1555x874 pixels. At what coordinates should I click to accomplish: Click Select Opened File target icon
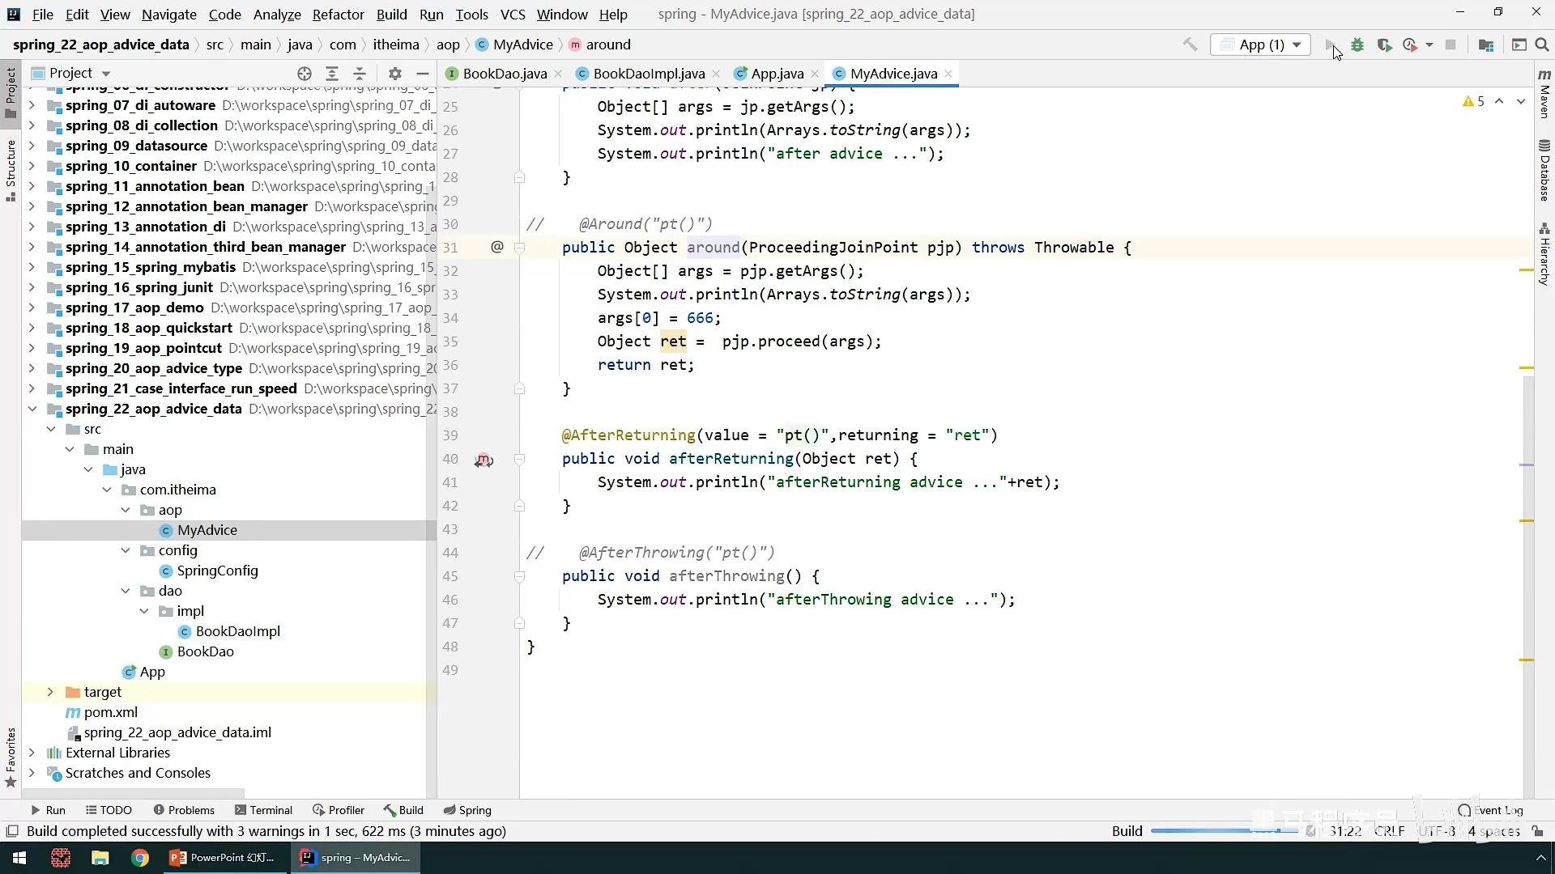[305, 74]
